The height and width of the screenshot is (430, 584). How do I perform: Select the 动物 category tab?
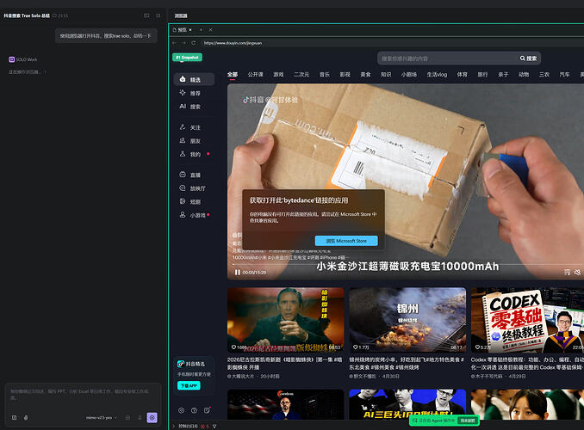click(524, 75)
